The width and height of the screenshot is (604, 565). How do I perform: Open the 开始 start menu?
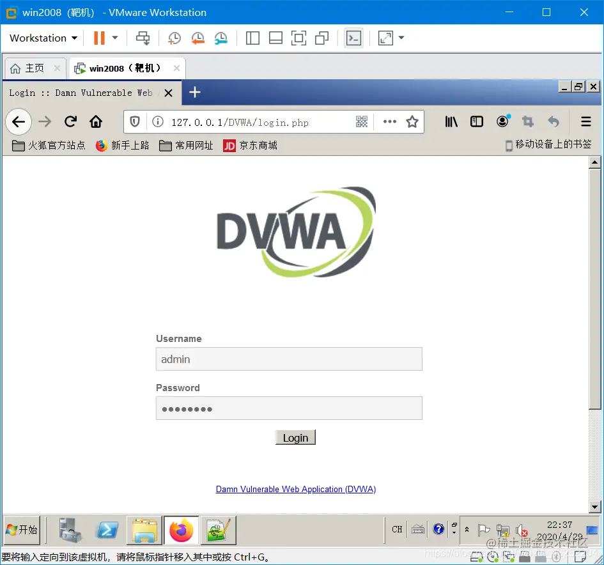click(x=22, y=530)
